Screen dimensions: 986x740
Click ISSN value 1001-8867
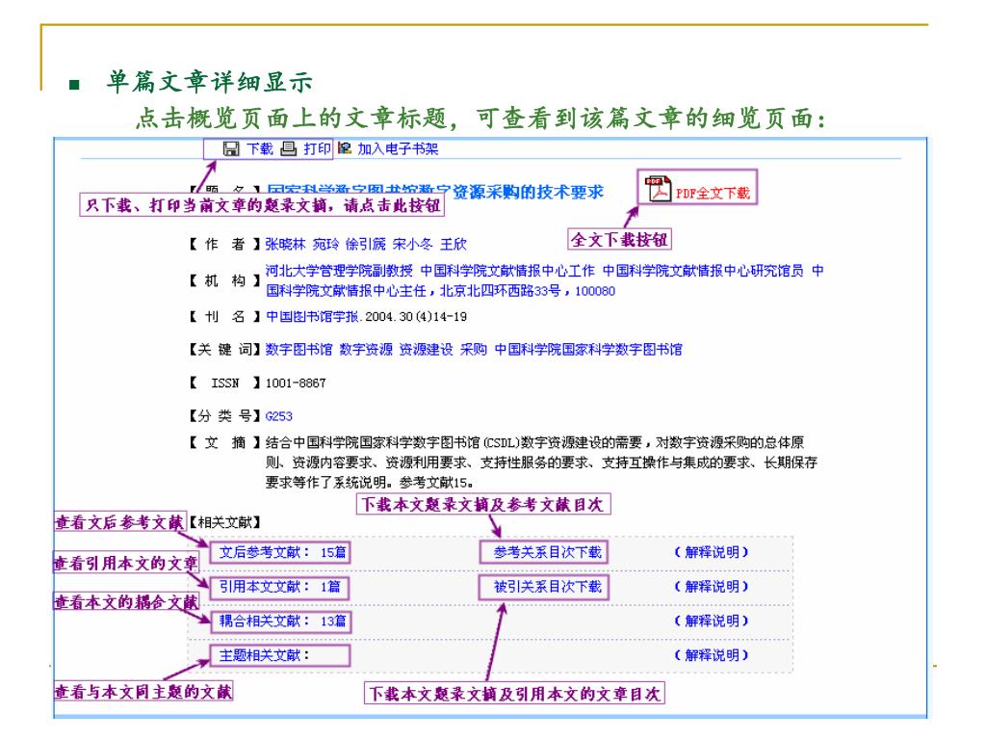point(296,383)
